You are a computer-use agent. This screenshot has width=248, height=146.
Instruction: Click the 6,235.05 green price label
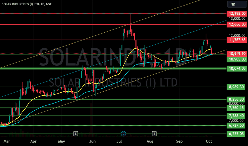pyautogui.click(x=236, y=134)
